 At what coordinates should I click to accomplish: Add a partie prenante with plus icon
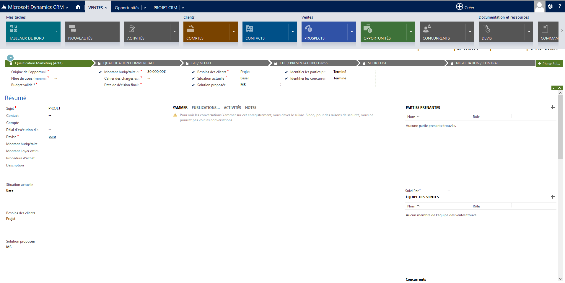[553, 107]
